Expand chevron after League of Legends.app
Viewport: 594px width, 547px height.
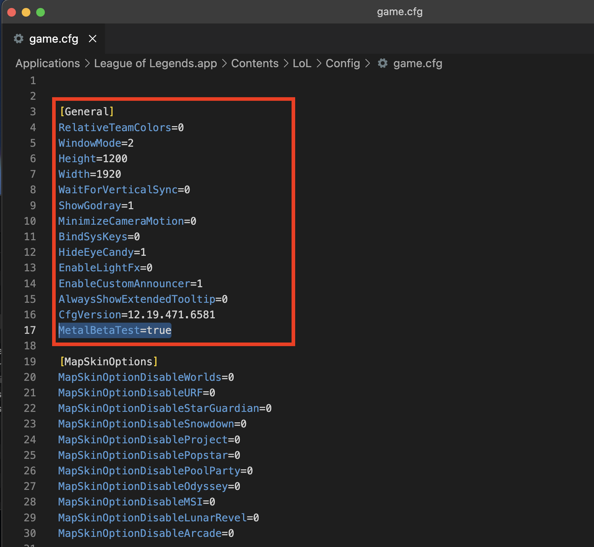[x=224, y=64]
